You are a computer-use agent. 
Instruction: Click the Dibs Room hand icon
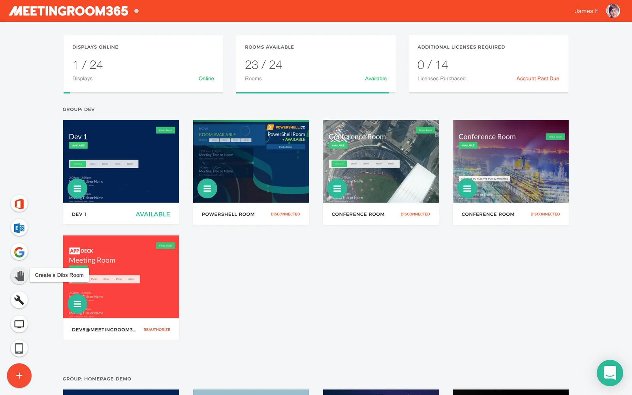[x=19, y=276]
